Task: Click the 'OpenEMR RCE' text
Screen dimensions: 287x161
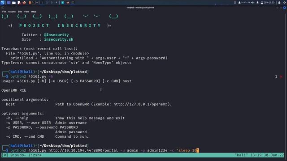Action: point(14,90)
